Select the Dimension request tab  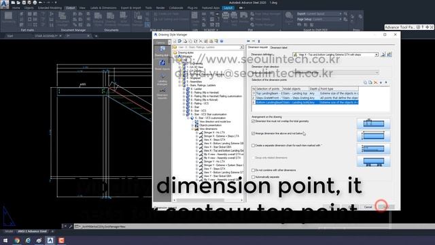click(258, 47)
